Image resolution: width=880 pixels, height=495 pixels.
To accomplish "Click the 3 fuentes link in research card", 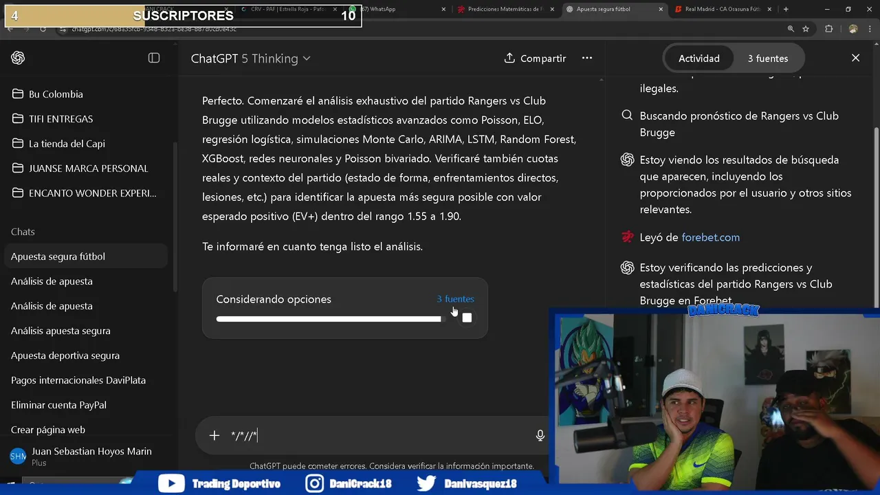I will coord(455,299).
